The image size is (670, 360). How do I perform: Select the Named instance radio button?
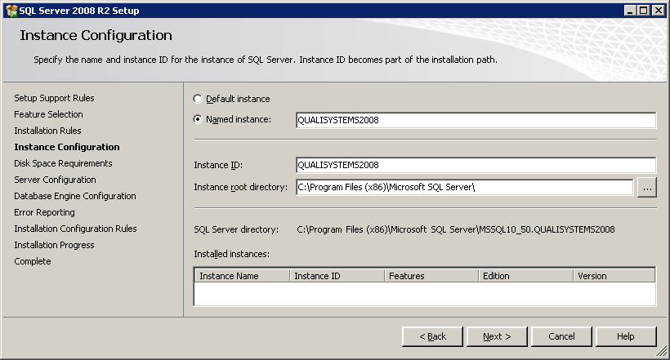pos(198,119)
